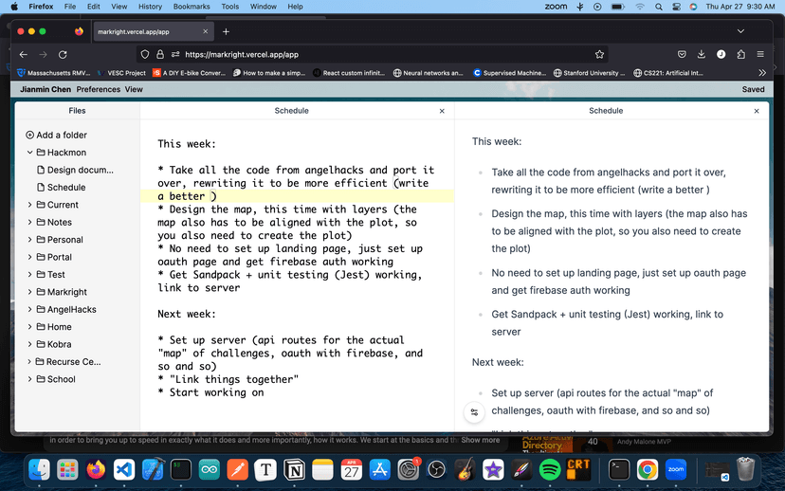Close the left Schedule editor pane
The image size is (785, 491).
click(442, 111)
